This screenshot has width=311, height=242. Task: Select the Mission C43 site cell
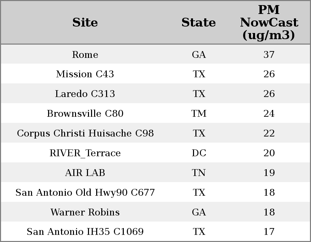coord(85,74)
